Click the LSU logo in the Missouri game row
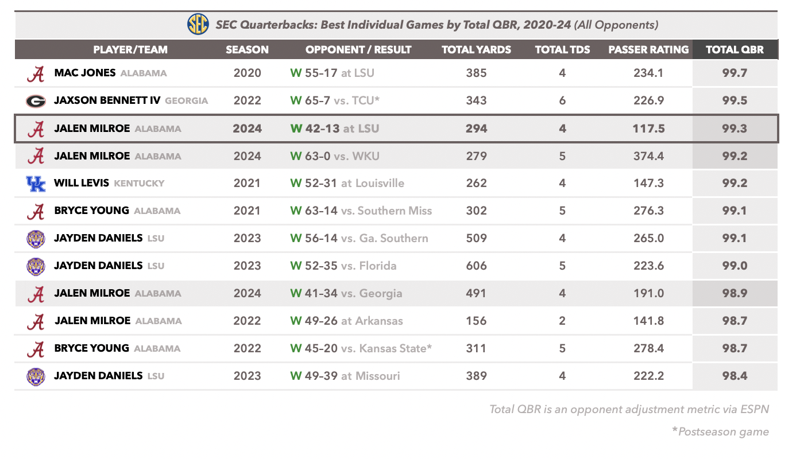 click(x=36, y=376)
